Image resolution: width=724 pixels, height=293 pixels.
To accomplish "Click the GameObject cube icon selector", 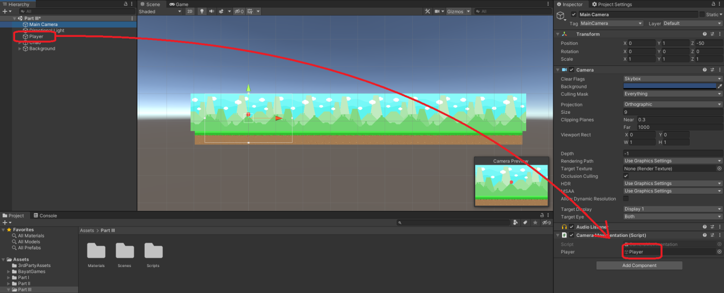I will pyautogui.click(x=561, y=17).
